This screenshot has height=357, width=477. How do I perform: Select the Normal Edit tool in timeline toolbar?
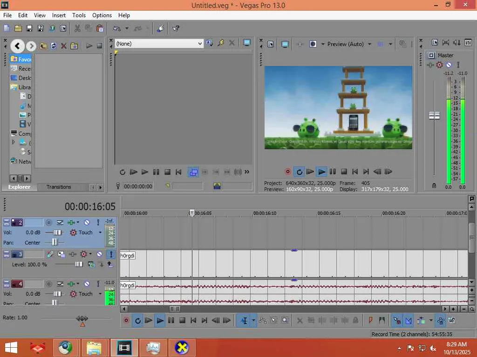click(244, 321)
